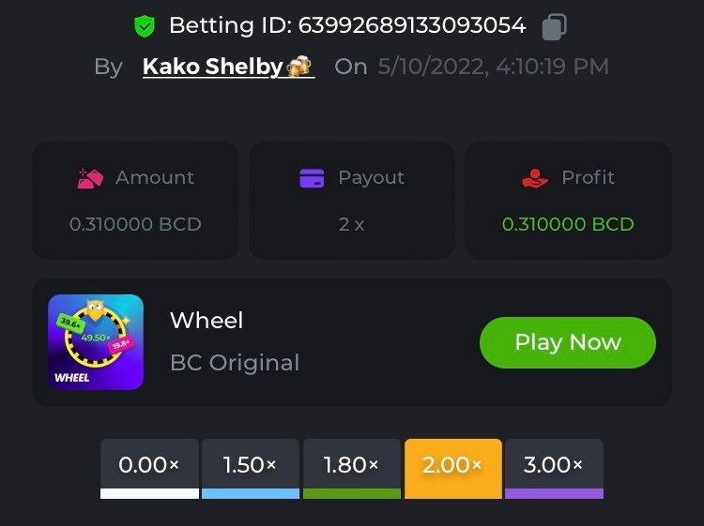The width and height of the screenshot is (704, 526).
Task: Select the orange 2.00× multiplier segment
Action: point(453,467)
